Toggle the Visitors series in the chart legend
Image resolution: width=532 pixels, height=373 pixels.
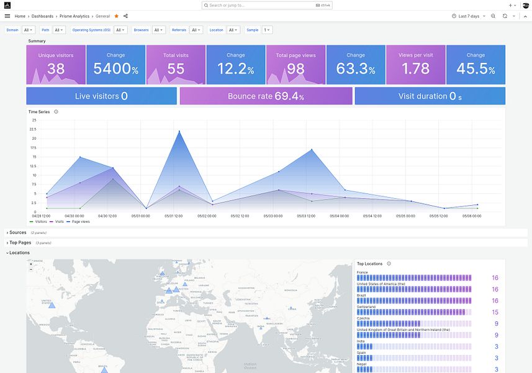tap(41, 221)
